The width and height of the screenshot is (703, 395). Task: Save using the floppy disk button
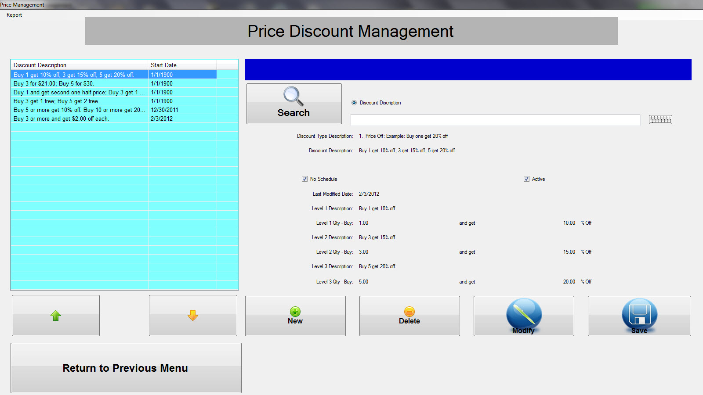pyautogui.click(x=639, y=316)
